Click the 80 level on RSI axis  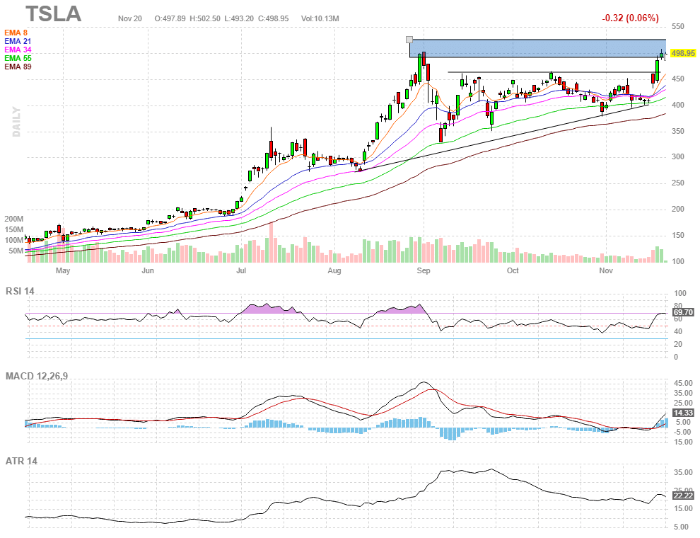678,306
